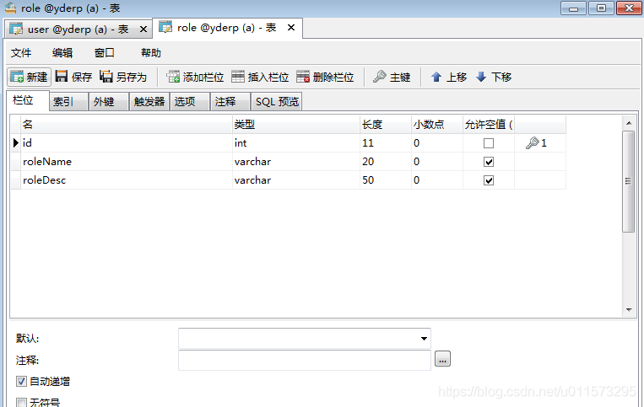
Task: Click the comment input field
Action: (305, 361)
